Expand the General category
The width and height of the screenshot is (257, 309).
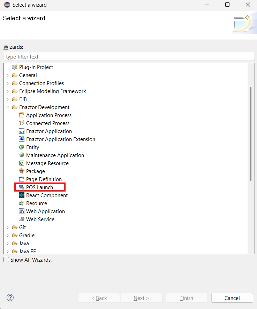[8, 75]
